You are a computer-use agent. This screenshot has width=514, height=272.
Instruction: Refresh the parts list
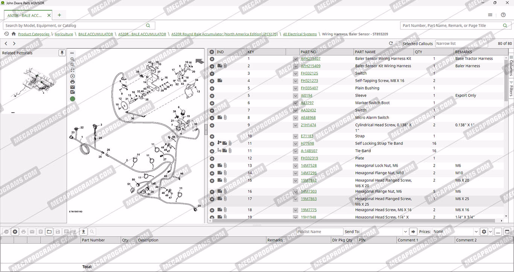pyautogui.click(x=391, y=44)
